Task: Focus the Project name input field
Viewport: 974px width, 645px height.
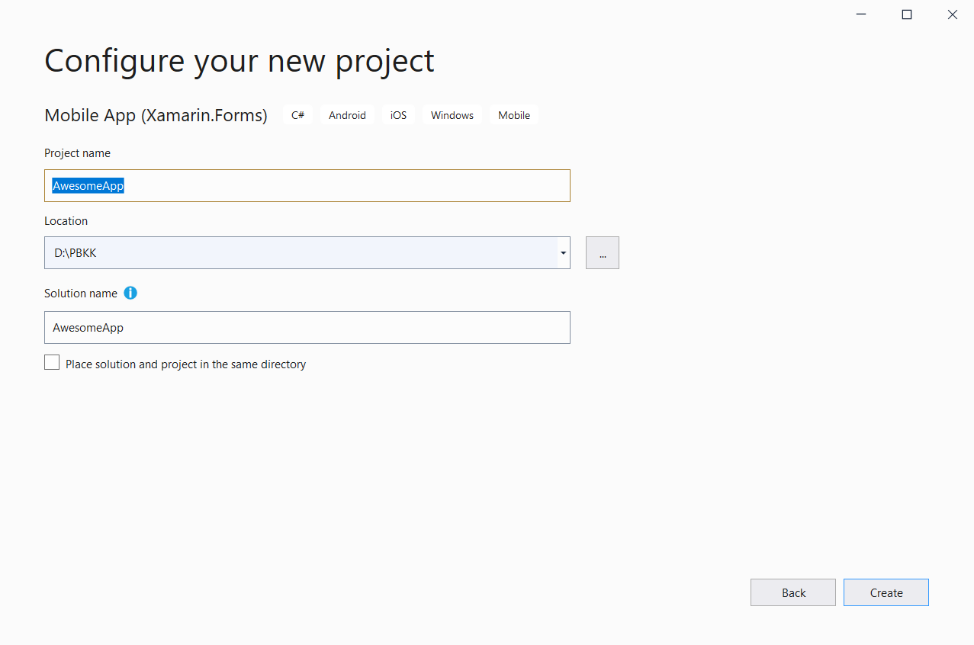Action: (x=307, y=185)
